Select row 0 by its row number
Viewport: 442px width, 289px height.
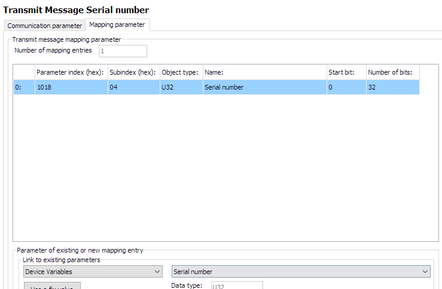tap(23, 87)
